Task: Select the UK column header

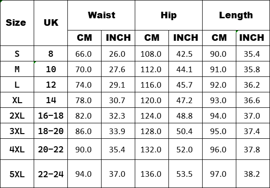Action: click(51, 23)
